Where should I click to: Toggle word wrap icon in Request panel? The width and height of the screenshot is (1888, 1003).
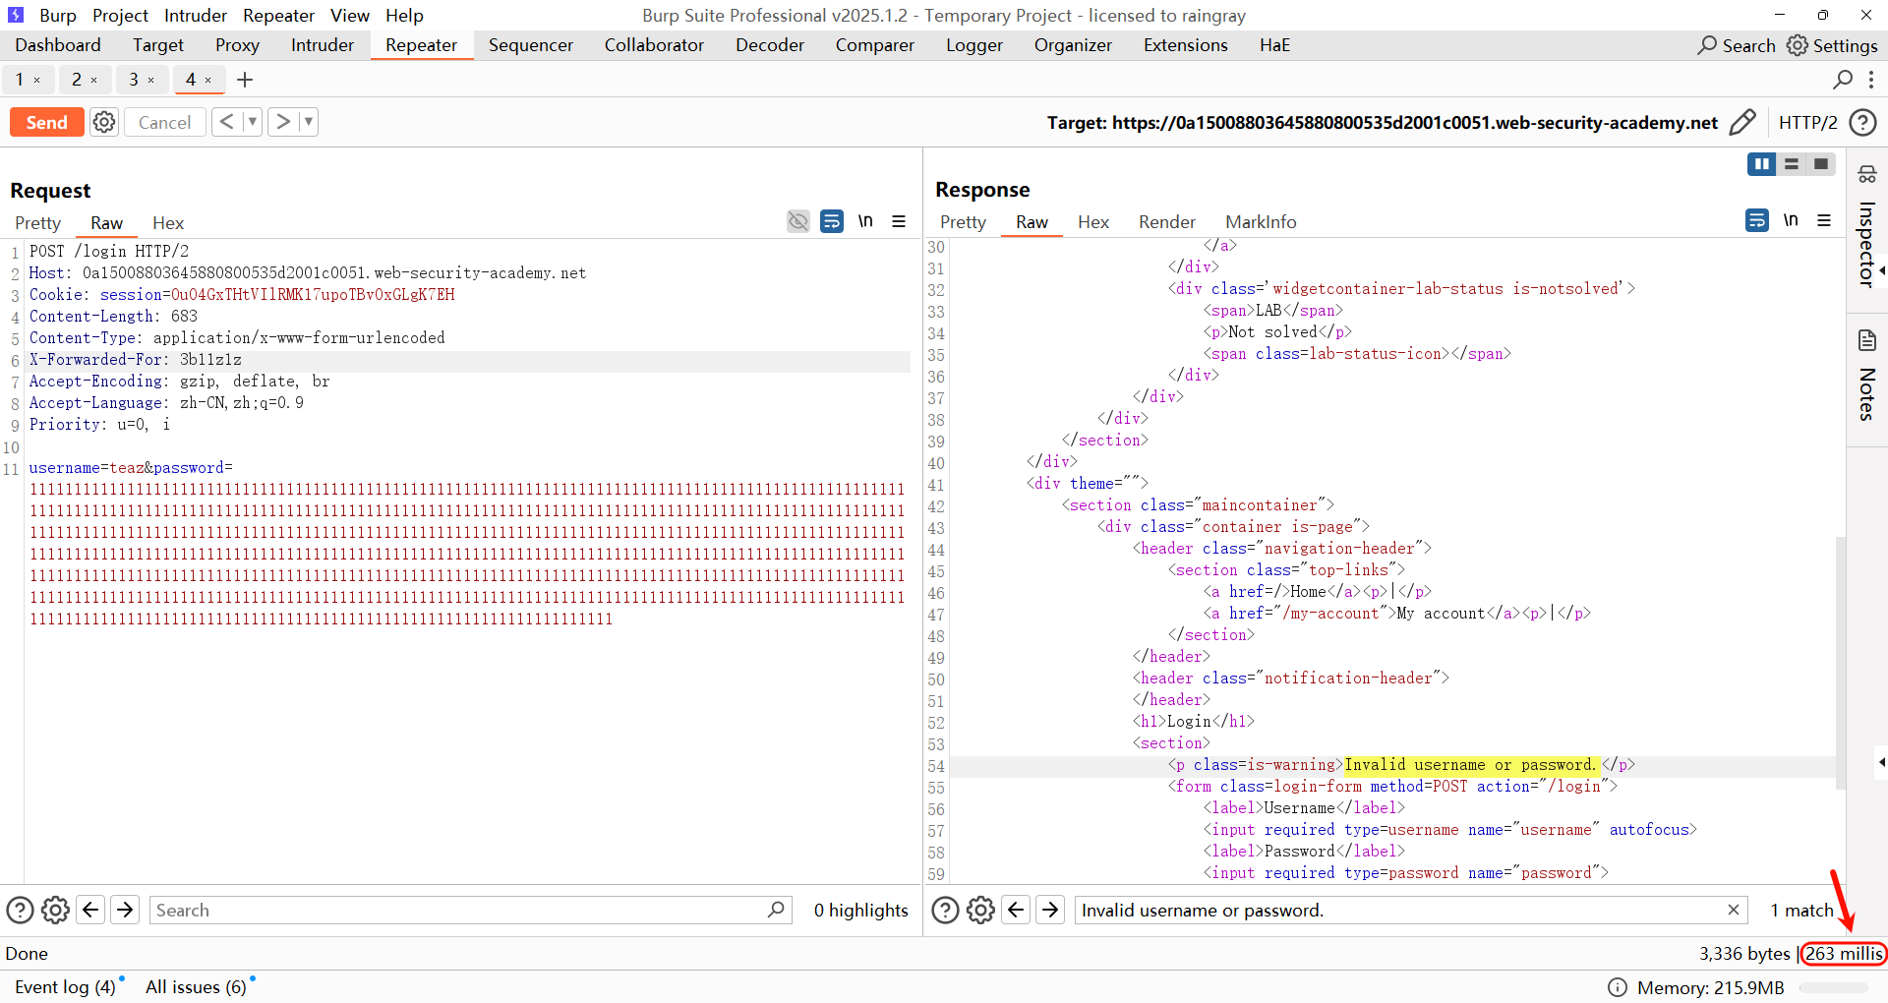pyautogui.click(x=832, y=221)
